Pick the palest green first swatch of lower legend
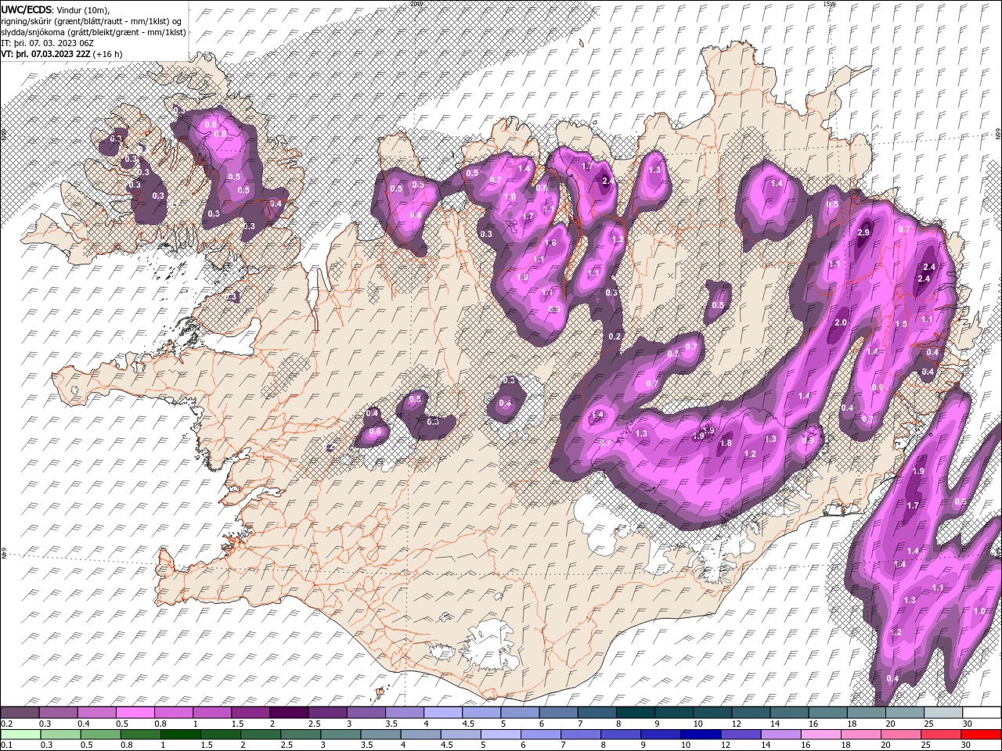Screen dimensions: 1002x751 pos(20,734)
